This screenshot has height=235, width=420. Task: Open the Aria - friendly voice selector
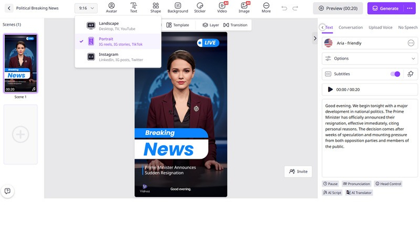click(x=369, y=43)
